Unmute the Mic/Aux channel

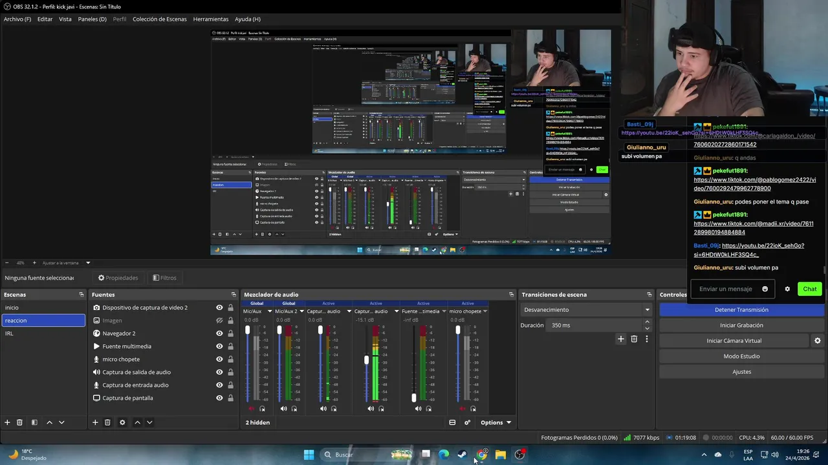pos(252,408)
